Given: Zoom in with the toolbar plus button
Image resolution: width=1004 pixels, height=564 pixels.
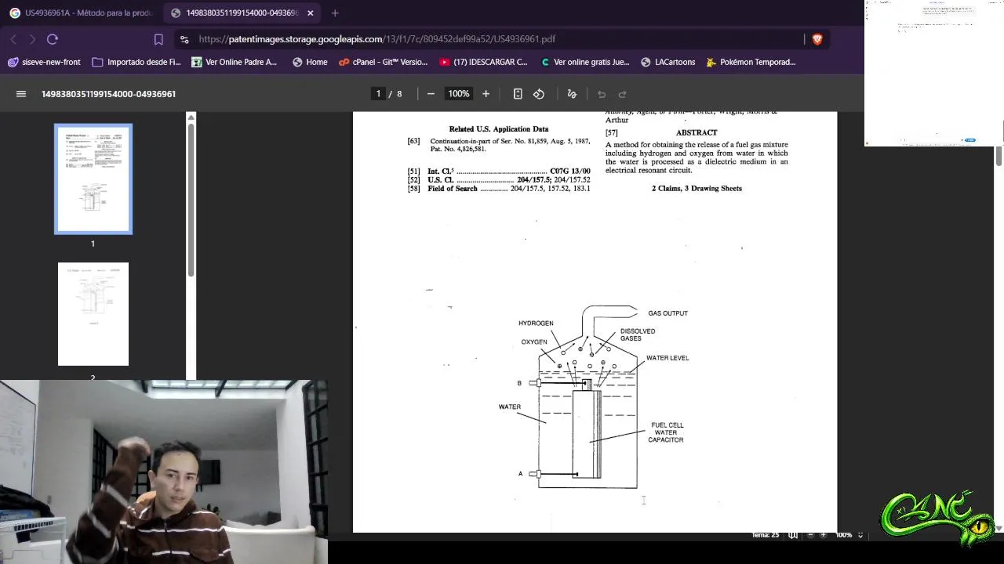Looking at the screenshot, I should (486, 94).
